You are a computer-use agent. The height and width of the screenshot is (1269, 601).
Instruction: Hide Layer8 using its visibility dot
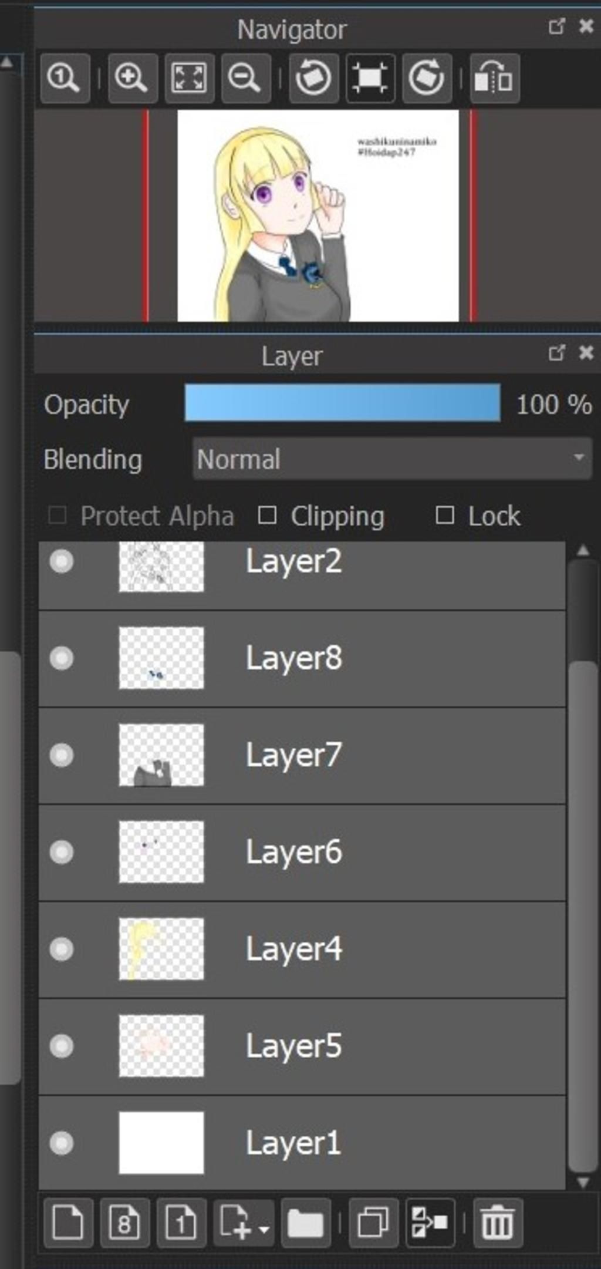[62, 658]
